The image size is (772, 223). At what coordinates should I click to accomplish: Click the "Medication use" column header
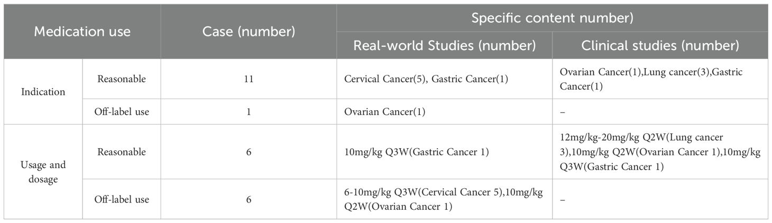coord(82,32)
